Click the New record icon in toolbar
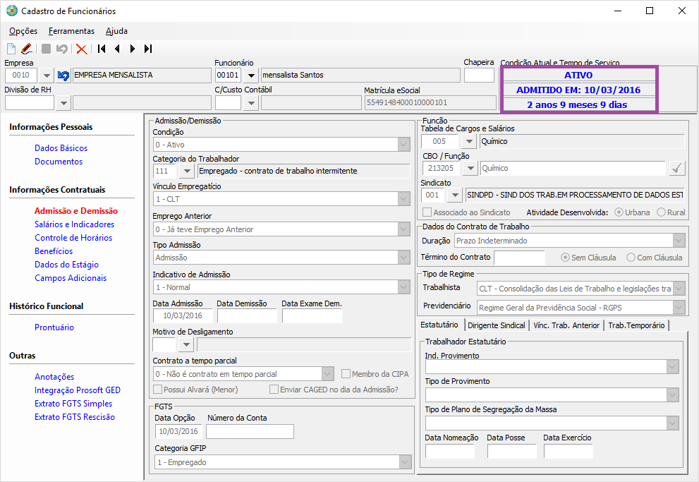 (11, 49)
